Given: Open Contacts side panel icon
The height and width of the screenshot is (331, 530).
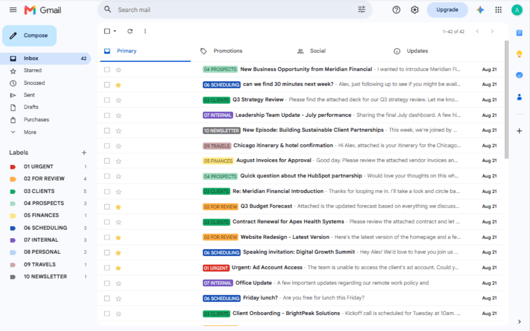Looking at the screenshot, I should tap(519, 97).
